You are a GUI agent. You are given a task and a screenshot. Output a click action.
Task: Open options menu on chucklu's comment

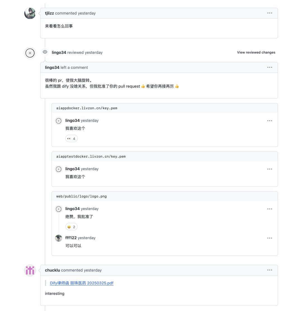coord(270,270)
